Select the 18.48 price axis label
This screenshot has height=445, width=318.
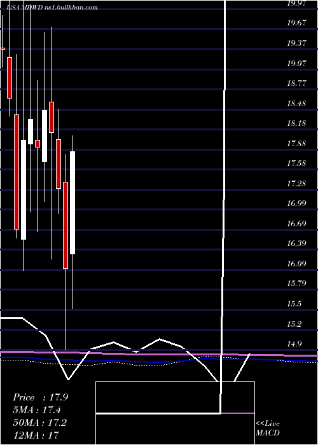pos(296,103)
